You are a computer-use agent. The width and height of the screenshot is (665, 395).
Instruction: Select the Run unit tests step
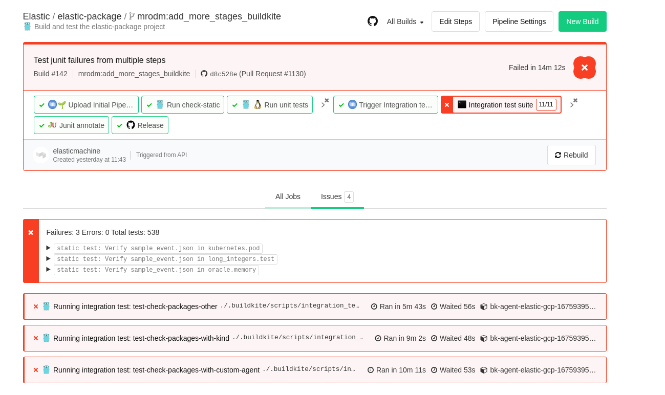coord(270,105)
